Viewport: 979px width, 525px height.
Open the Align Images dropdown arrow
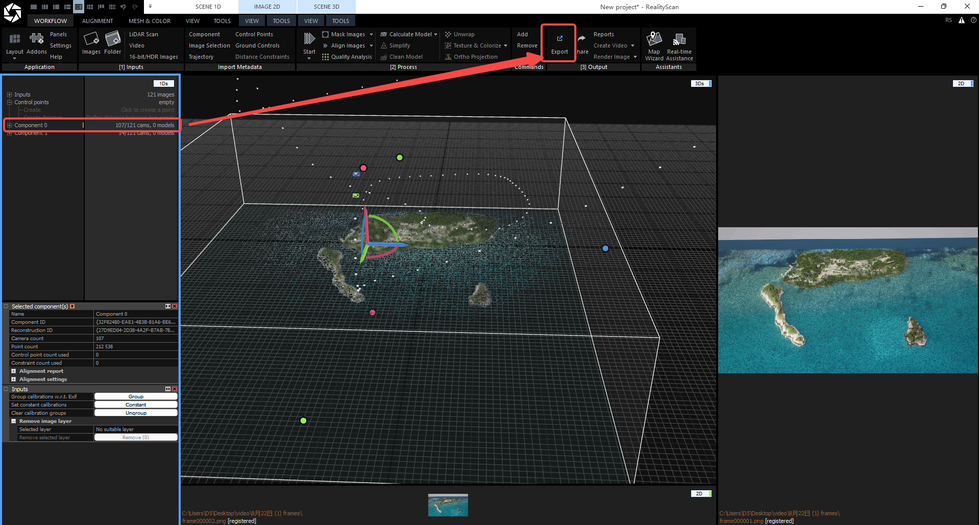[x=371, y=45]
